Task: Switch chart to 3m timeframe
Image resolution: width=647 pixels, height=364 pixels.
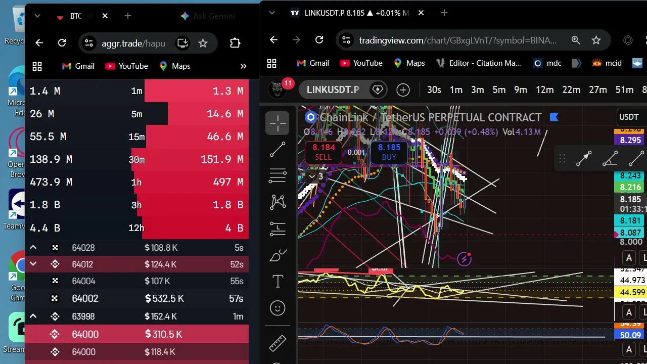Action: point(478,90)
